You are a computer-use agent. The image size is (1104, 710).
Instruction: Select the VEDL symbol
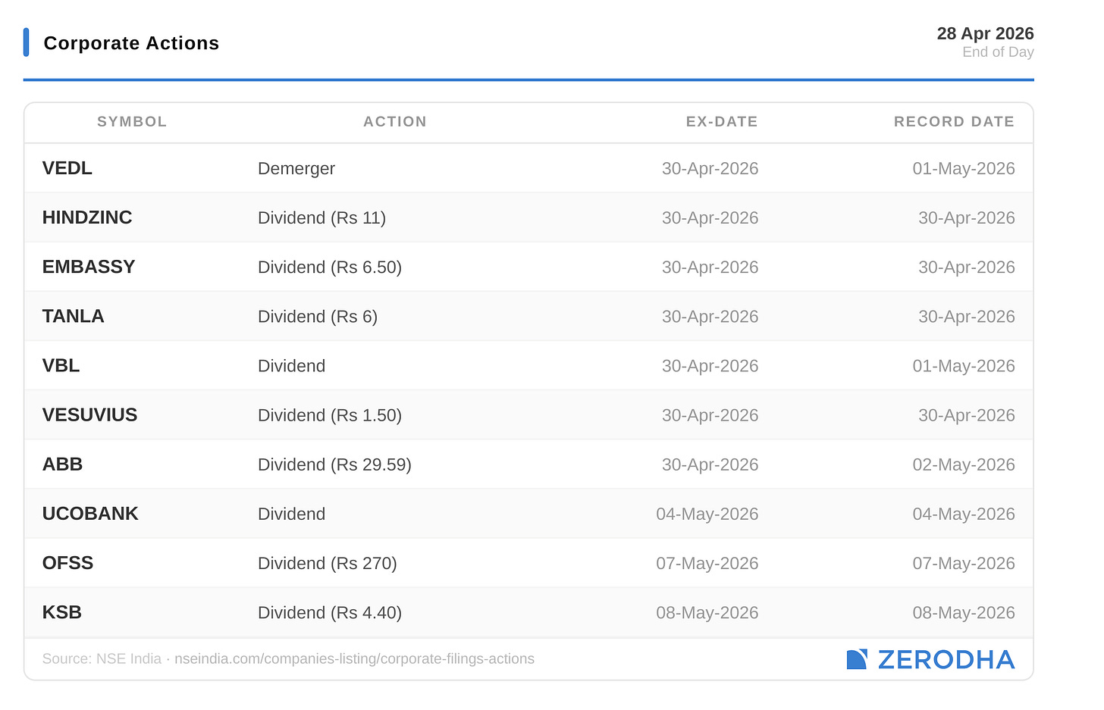pyautogui.click(x=67, y=168)
